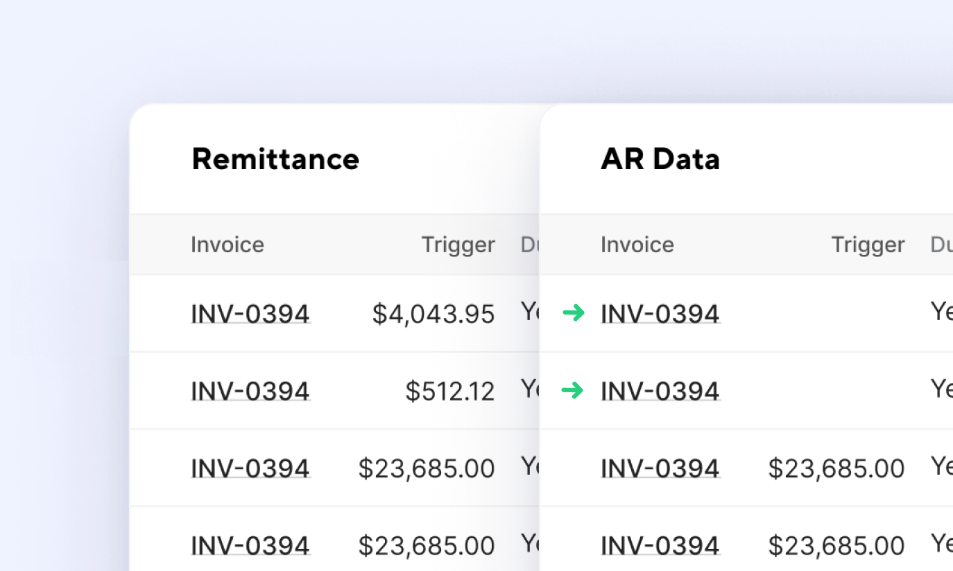Open fourth INV-0394 link in AR Data table

click(x=660, y=545)
